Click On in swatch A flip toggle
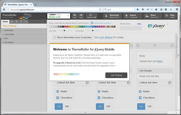 (x=59, y=106)
